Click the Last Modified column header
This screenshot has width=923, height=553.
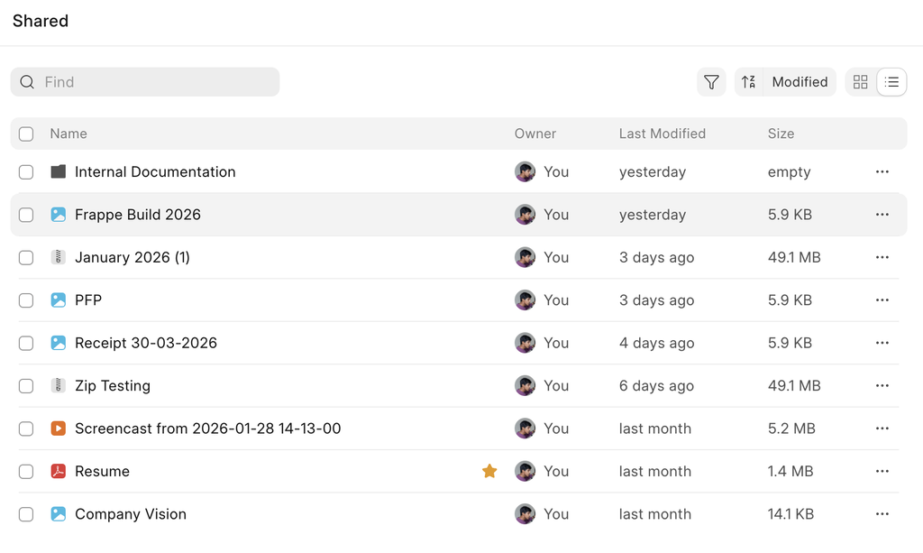pos(662,134)
